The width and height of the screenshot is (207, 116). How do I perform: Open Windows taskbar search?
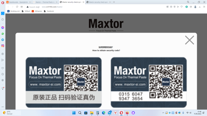click(x=80, y=113)
